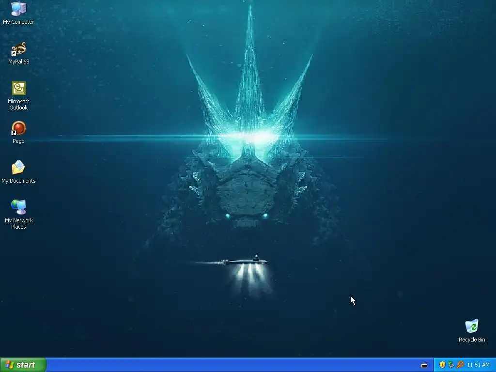Select the MyPal 68 browser shortcut

click(x=18, y=53)
